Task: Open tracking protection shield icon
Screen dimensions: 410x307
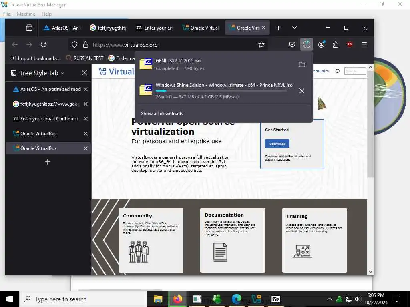Action: click(74, 45)
